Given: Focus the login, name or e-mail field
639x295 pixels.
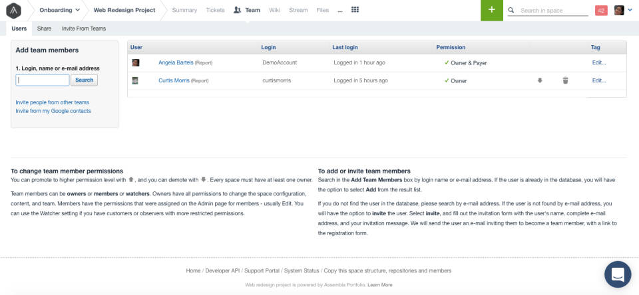Looking at the screenshot, I should pos(43,80).
